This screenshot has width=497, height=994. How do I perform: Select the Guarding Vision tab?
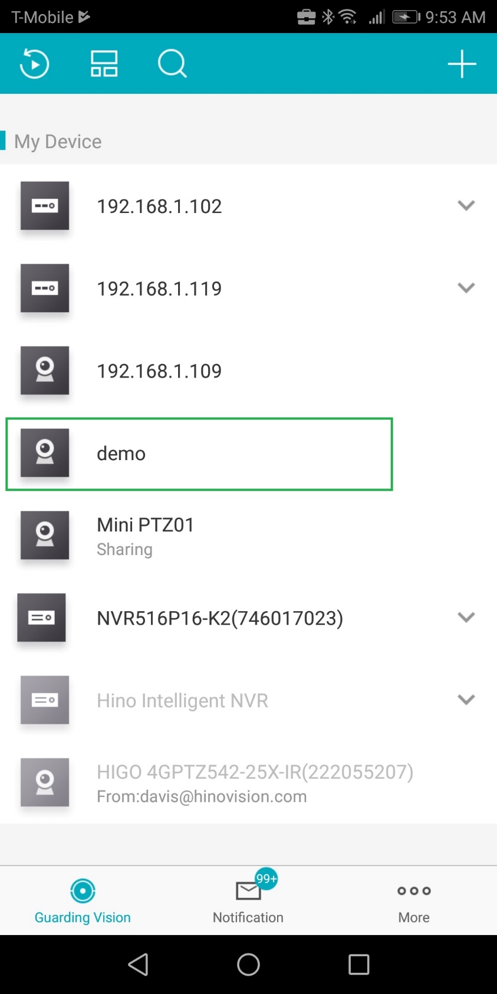(x=83, y=900)
